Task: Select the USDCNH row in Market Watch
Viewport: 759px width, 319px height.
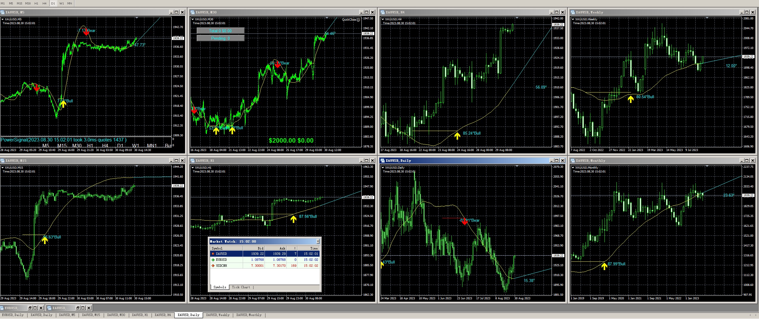Action: (265, 266)
